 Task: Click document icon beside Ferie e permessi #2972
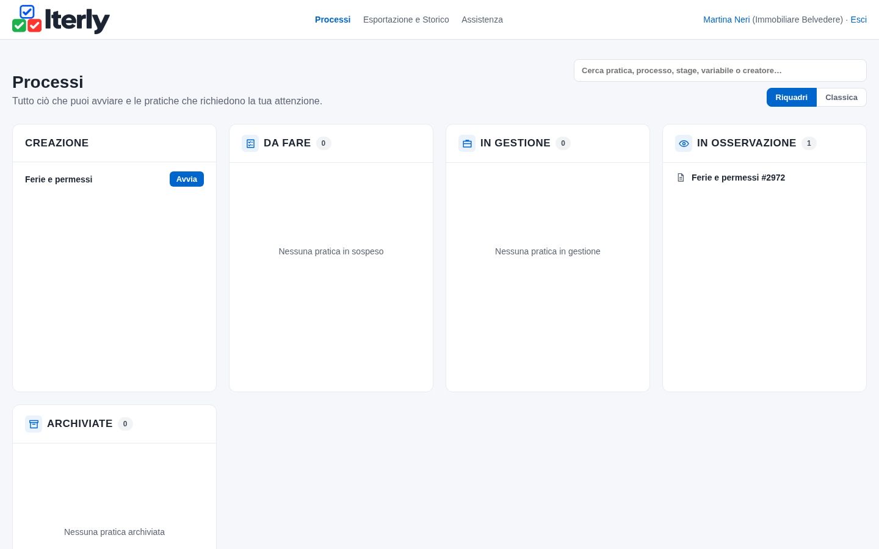click(681, 178)
